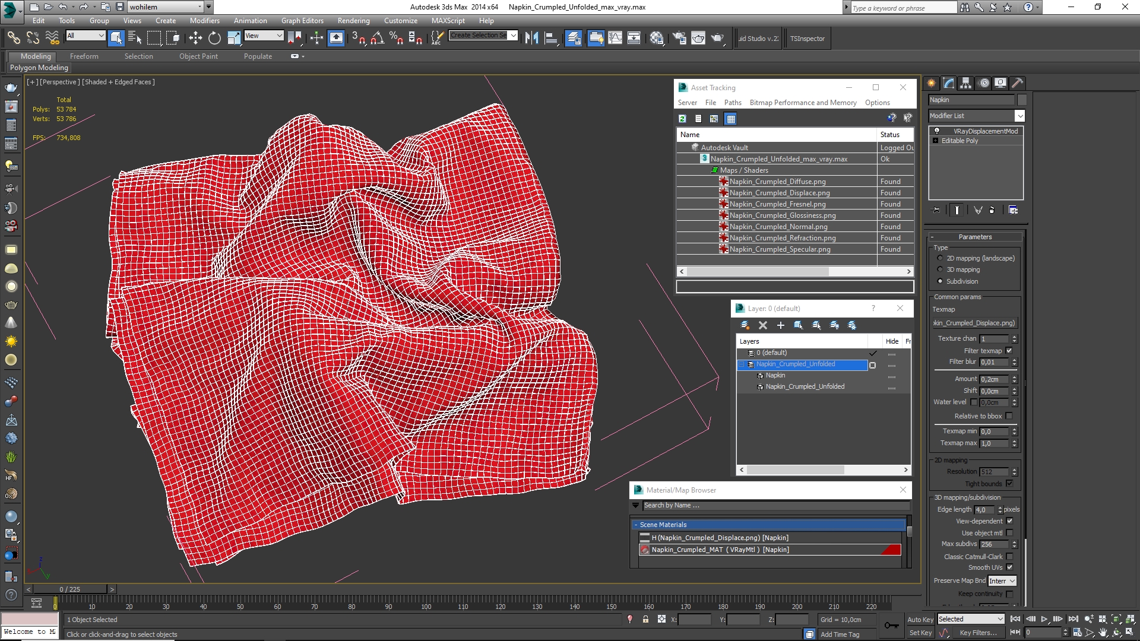Screen dimensions: 1140x641
Task: Choose the Rectangular Selection Region tool
Action: click(x=154, y=38)
